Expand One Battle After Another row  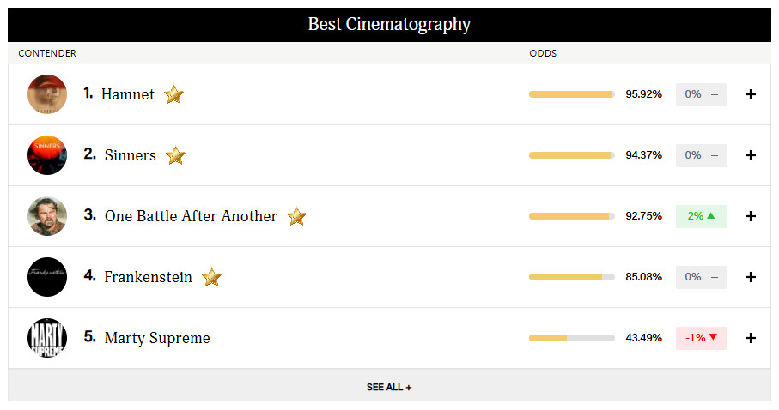point(751,216)
